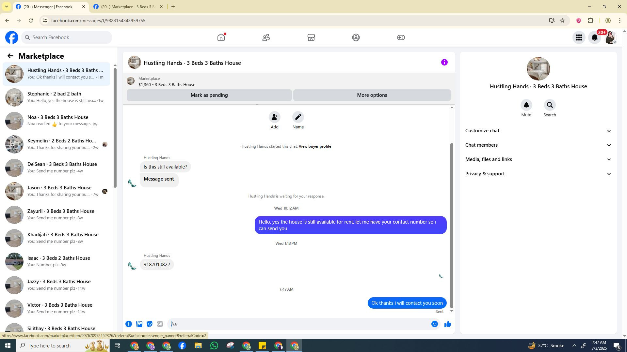Search in conversation magnifier icon
Screen dimensions: 627x352
[x=550, y=105]
